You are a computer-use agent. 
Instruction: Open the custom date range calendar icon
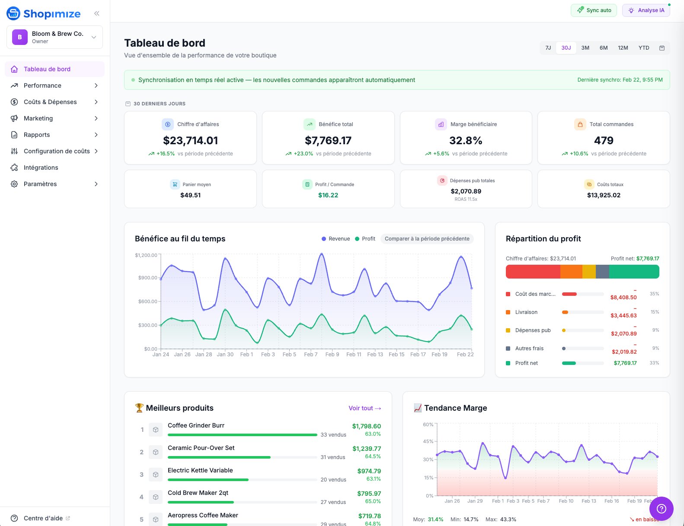point(662,48)
